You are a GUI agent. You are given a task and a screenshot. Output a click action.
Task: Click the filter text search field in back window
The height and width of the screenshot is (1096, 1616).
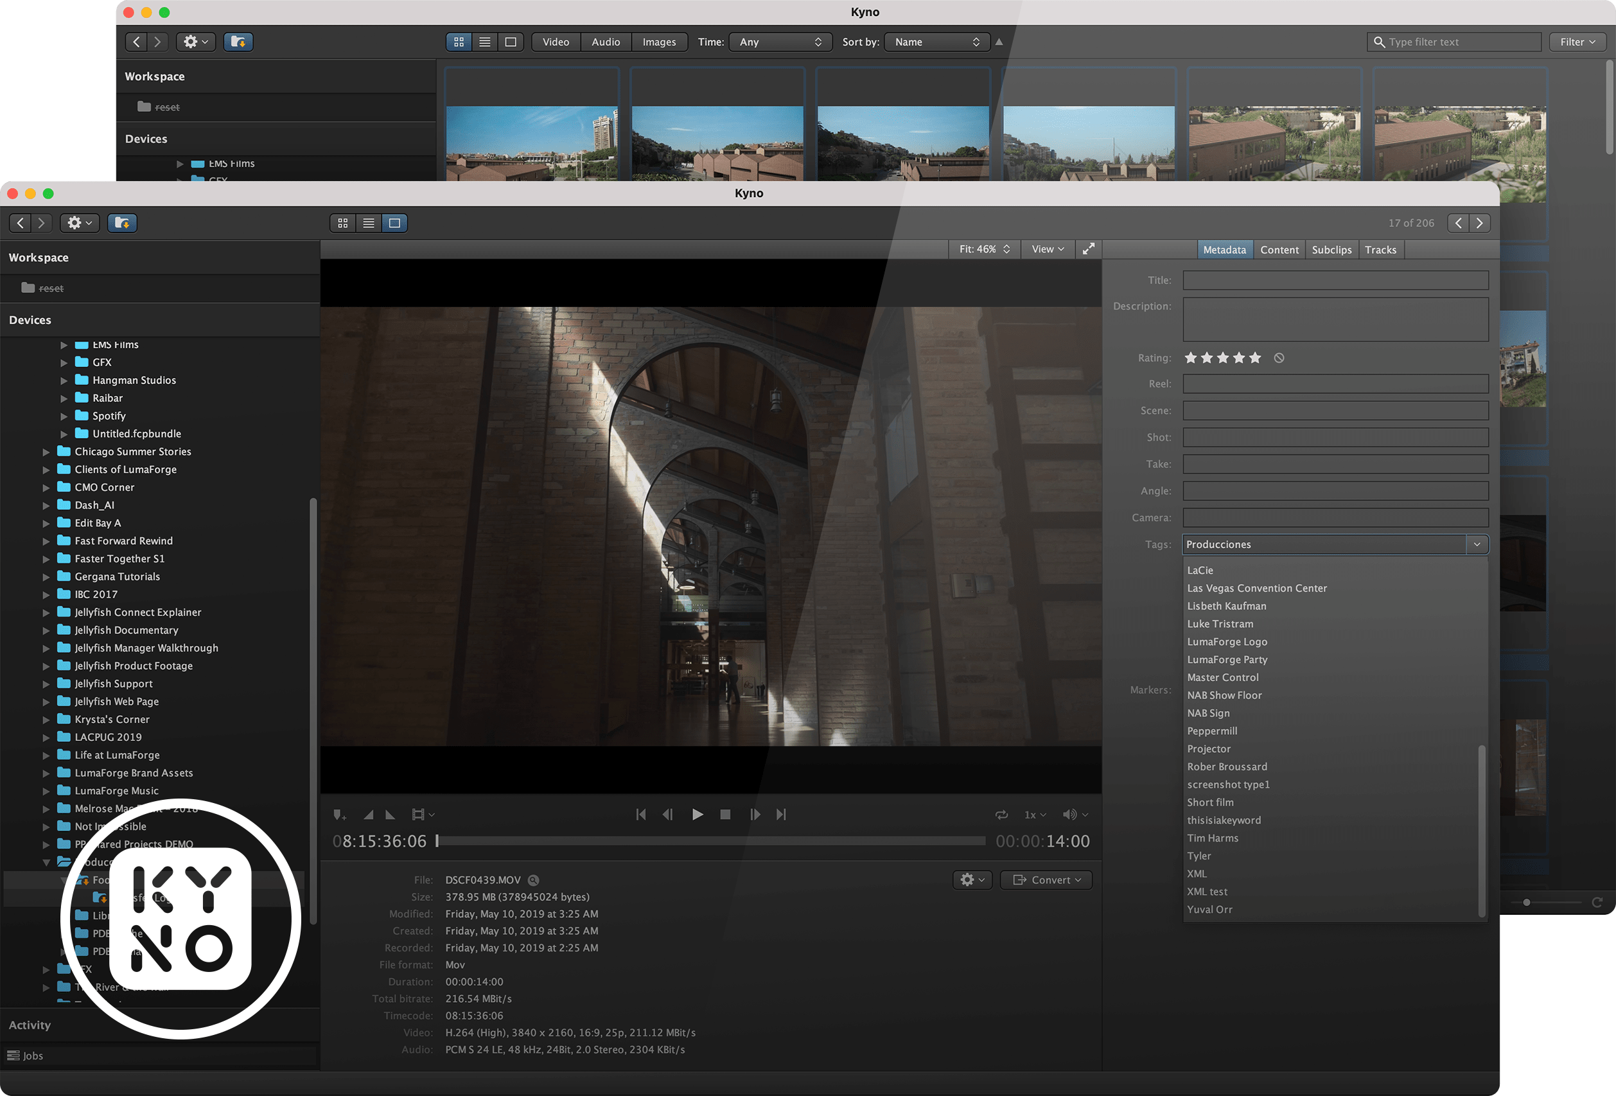tap(1454, 42)
